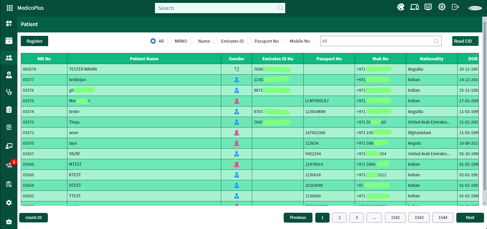487x229 pixels.
Task: Open the apps grid menu icon
Action: click(x=10, y=8)
